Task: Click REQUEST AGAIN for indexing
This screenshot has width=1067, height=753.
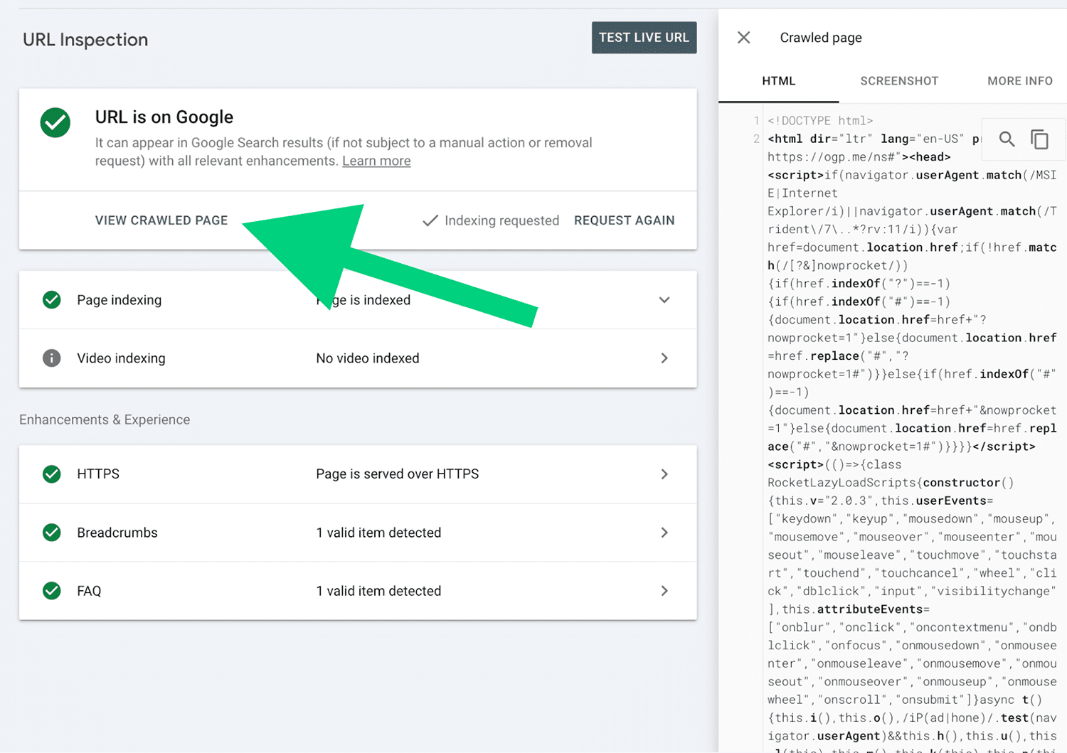Action: point(625,220)
